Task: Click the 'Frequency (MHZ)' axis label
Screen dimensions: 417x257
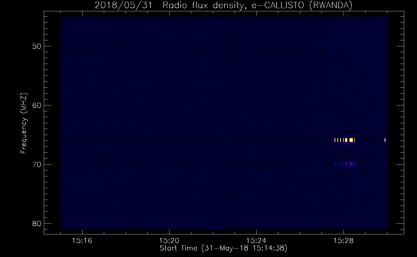Action: (24, 123)
